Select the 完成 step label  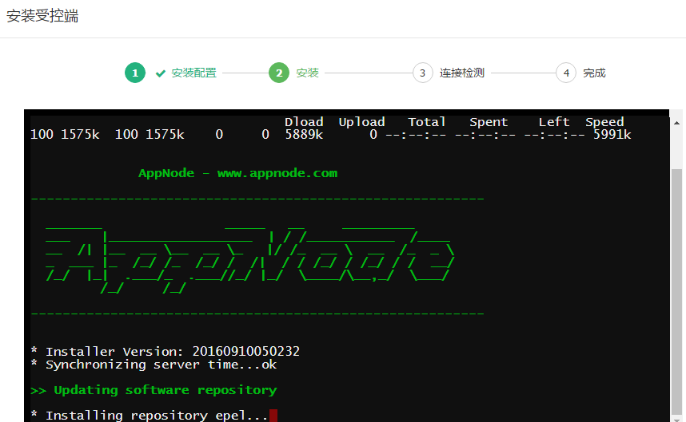(594, 73)
